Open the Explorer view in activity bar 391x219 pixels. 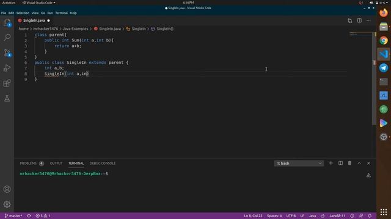[x=7, y=23]
